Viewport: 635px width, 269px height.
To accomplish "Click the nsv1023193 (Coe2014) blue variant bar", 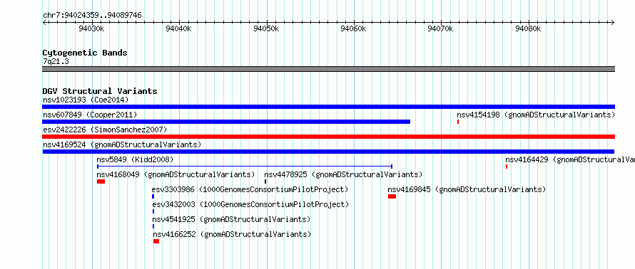I will pos(328,107).
